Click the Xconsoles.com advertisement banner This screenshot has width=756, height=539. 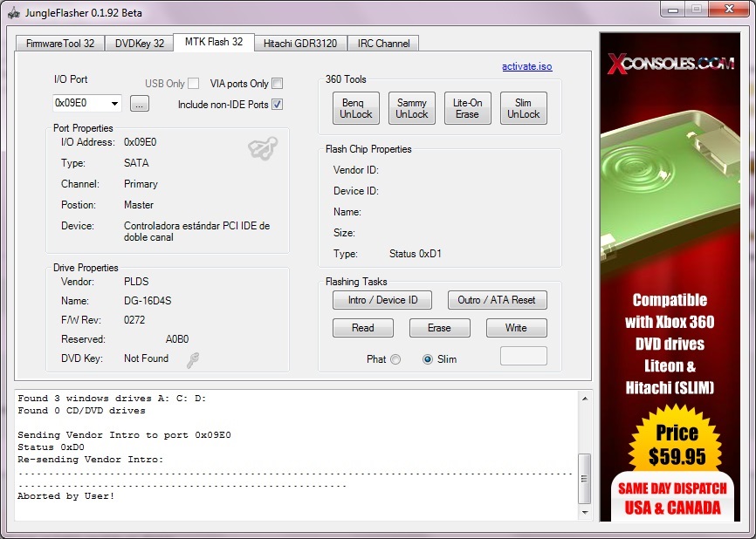[x=670, y=277]
